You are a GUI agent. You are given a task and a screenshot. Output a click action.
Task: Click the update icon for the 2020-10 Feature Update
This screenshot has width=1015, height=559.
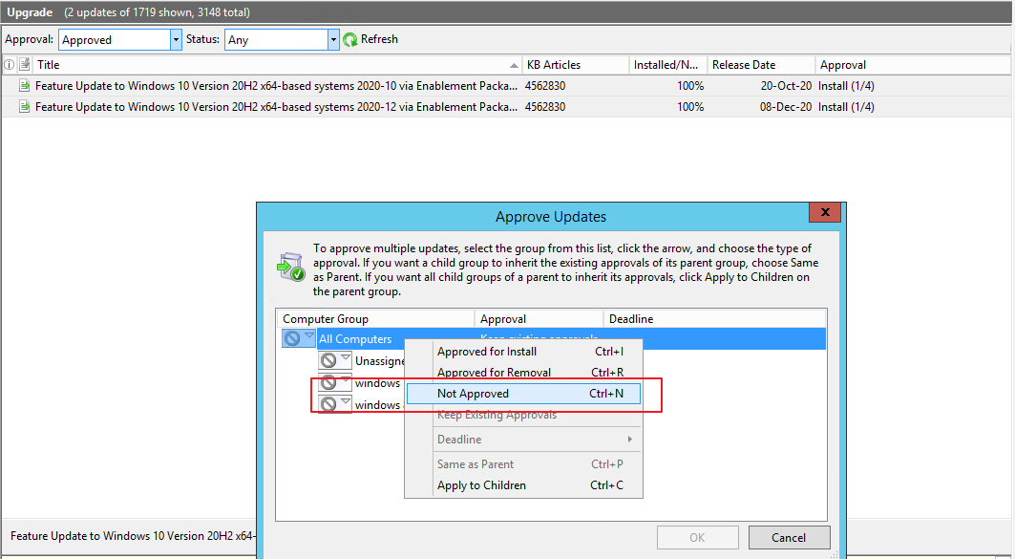tap(25, 85)
